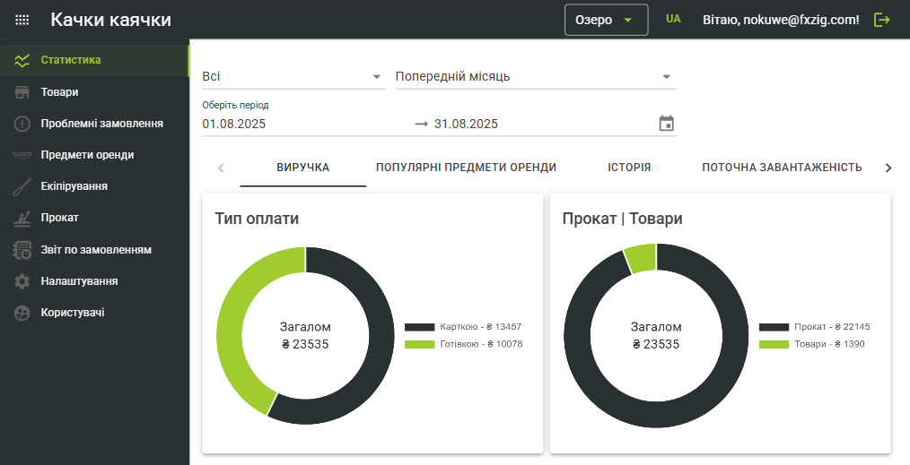Click the Прокат | Товари card heading

click(622, 219)
